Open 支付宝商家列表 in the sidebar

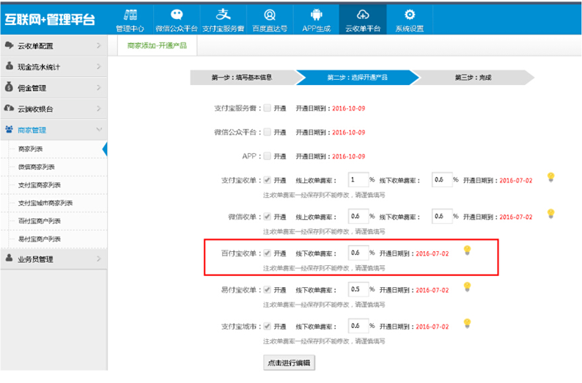coord(40,185)
